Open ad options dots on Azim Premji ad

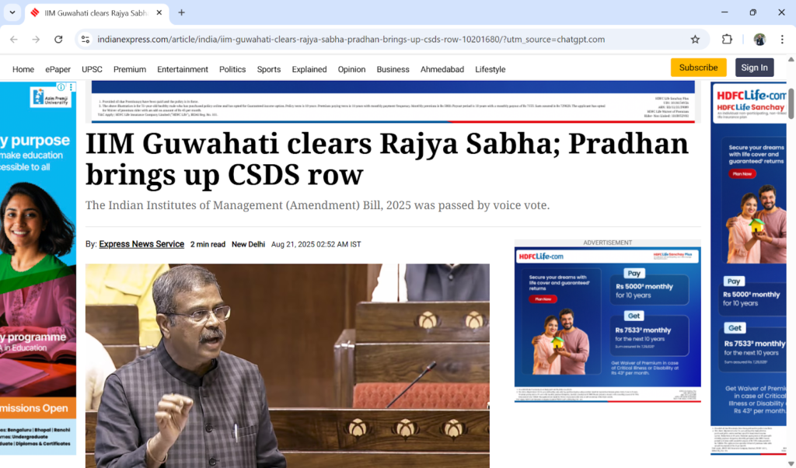tap(71, 87)
